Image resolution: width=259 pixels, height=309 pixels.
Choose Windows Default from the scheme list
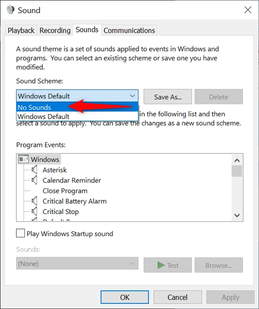coord(77,116)
